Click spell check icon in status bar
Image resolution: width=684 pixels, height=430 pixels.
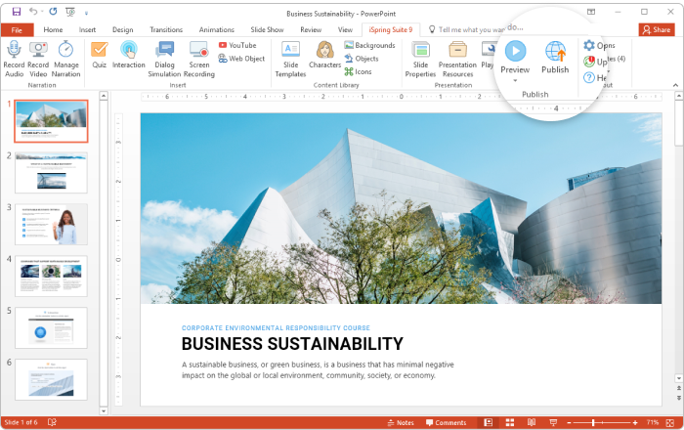(x=52, y=422)
